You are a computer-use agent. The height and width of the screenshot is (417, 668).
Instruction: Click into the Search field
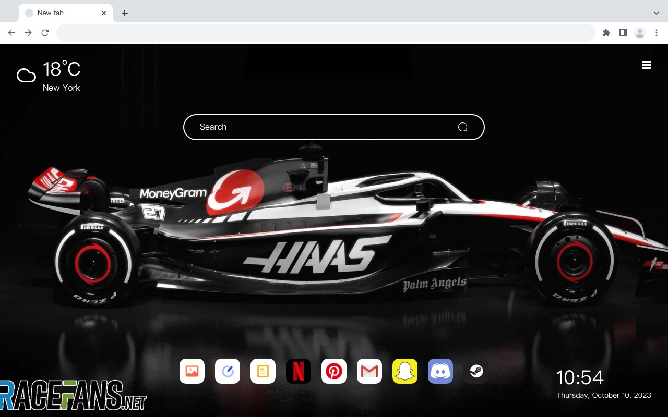tap(334, 127)
